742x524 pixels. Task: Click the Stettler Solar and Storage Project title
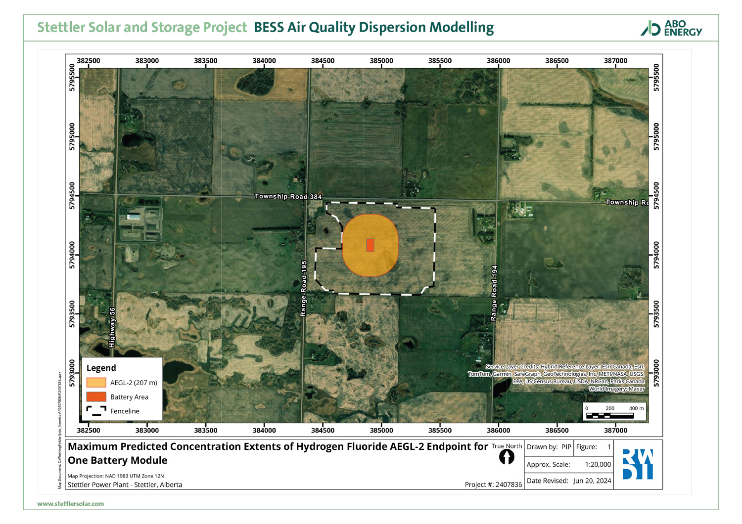coord(142,27)
